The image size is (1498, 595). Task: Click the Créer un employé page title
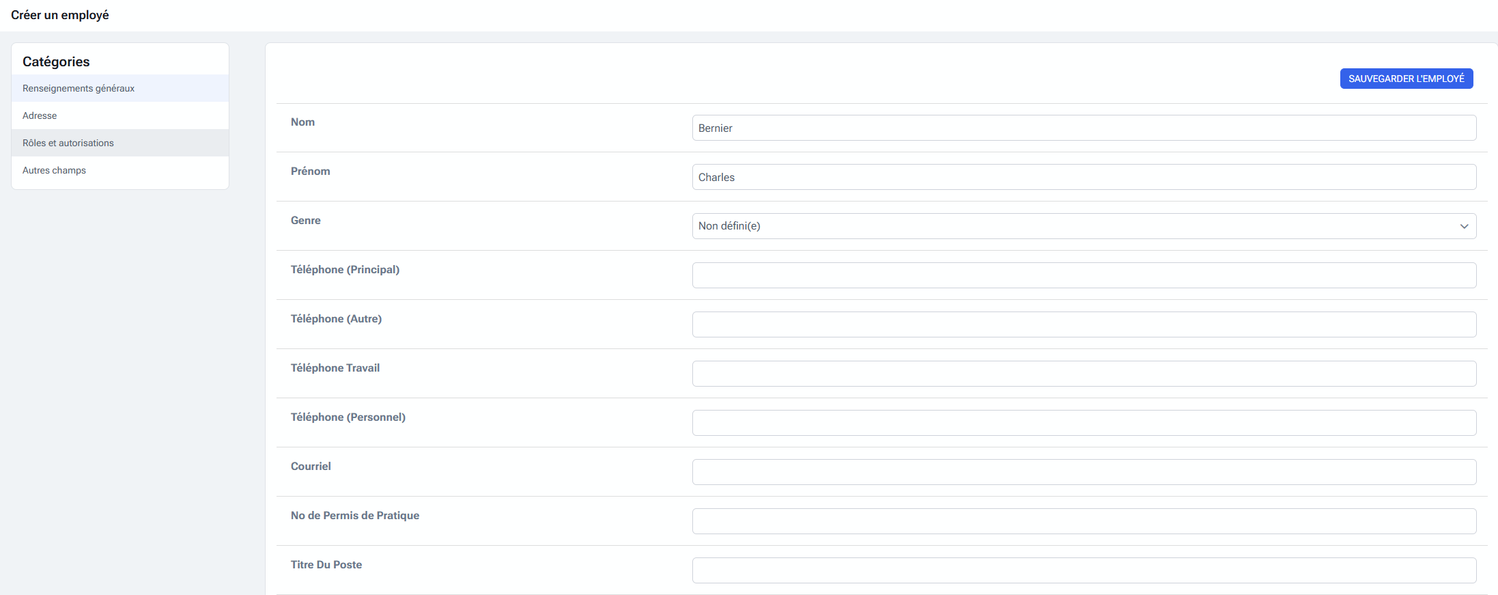pos(60,15)
